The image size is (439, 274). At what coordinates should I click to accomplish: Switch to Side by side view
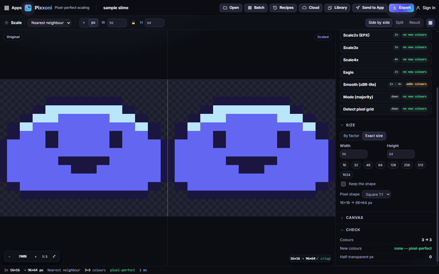point(379,23)
